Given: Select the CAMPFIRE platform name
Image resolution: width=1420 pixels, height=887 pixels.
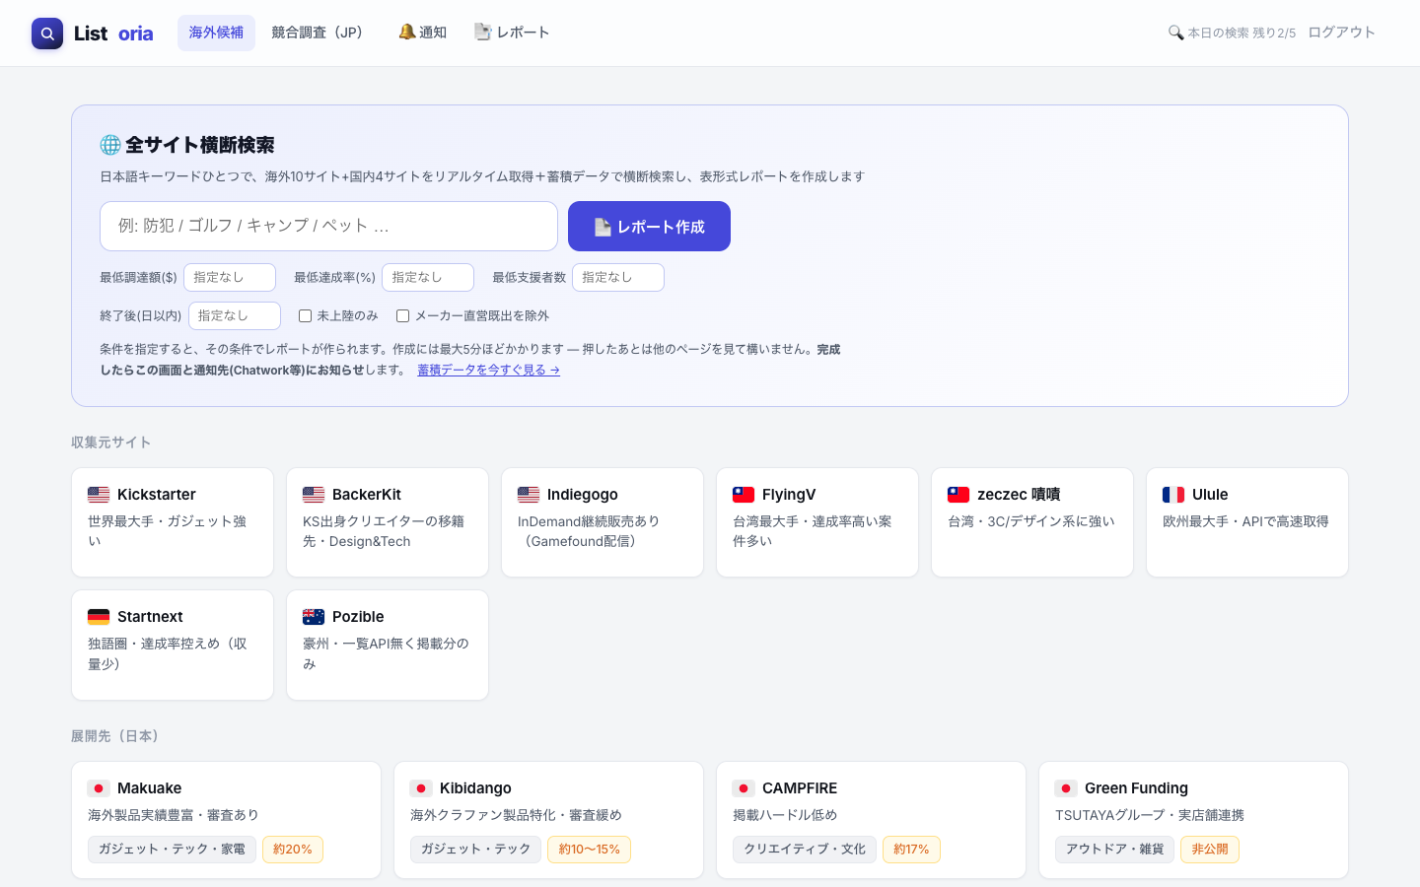Looking at the screenshot, I should tap(800, 788).
